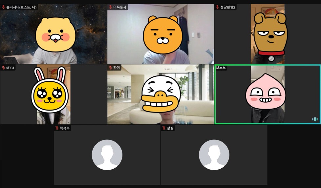Select the active speaker 보노노 video
The height and width of the screenshot is (188, 321).
[x=267, y=94]
